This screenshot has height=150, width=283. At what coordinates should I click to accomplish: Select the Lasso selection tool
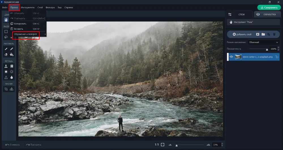(6, 37)
